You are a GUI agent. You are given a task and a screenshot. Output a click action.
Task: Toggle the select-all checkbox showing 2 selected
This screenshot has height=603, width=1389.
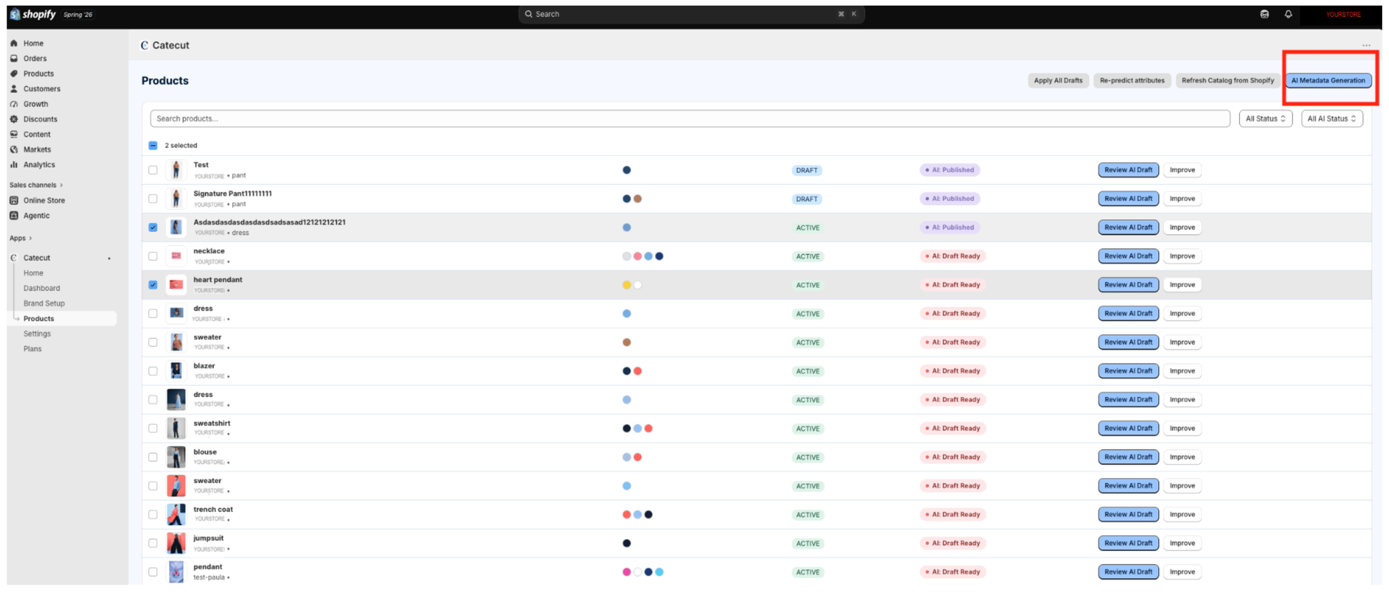(x=153, y=146)
